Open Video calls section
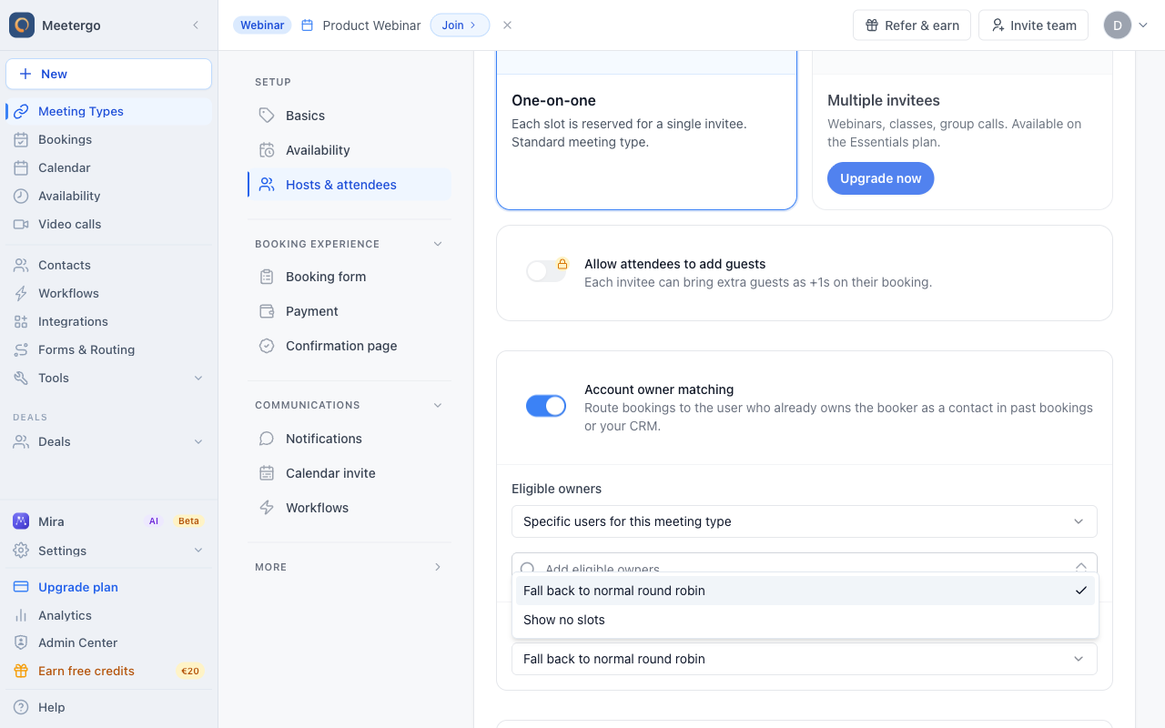This screenshot has width=1165, height=728. [x=109, y=224]
